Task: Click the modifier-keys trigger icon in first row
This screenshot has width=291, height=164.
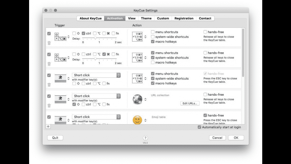Action: pos(60,37)
